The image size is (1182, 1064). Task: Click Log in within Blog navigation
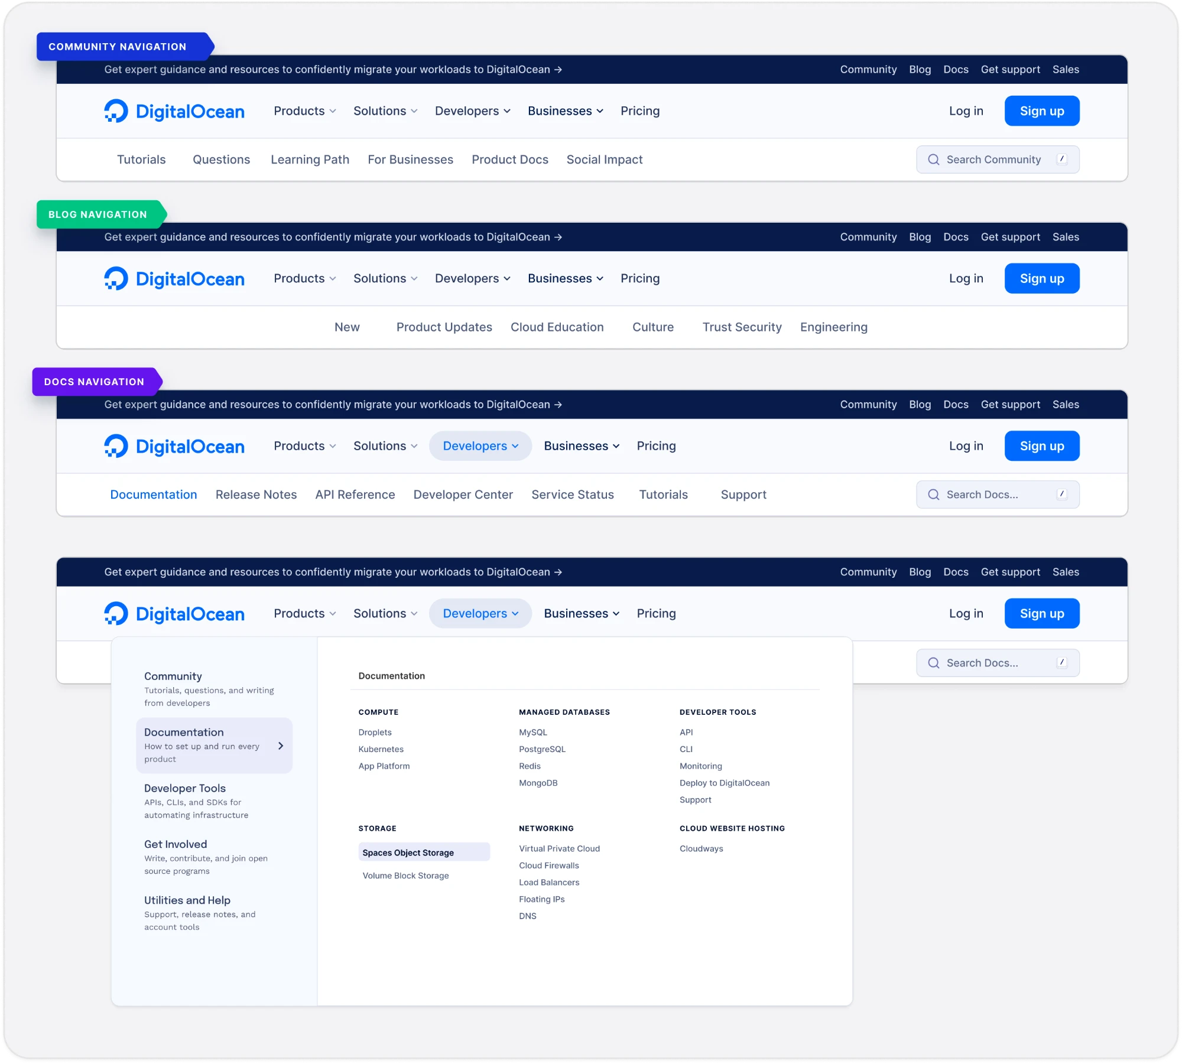point(966,278)
